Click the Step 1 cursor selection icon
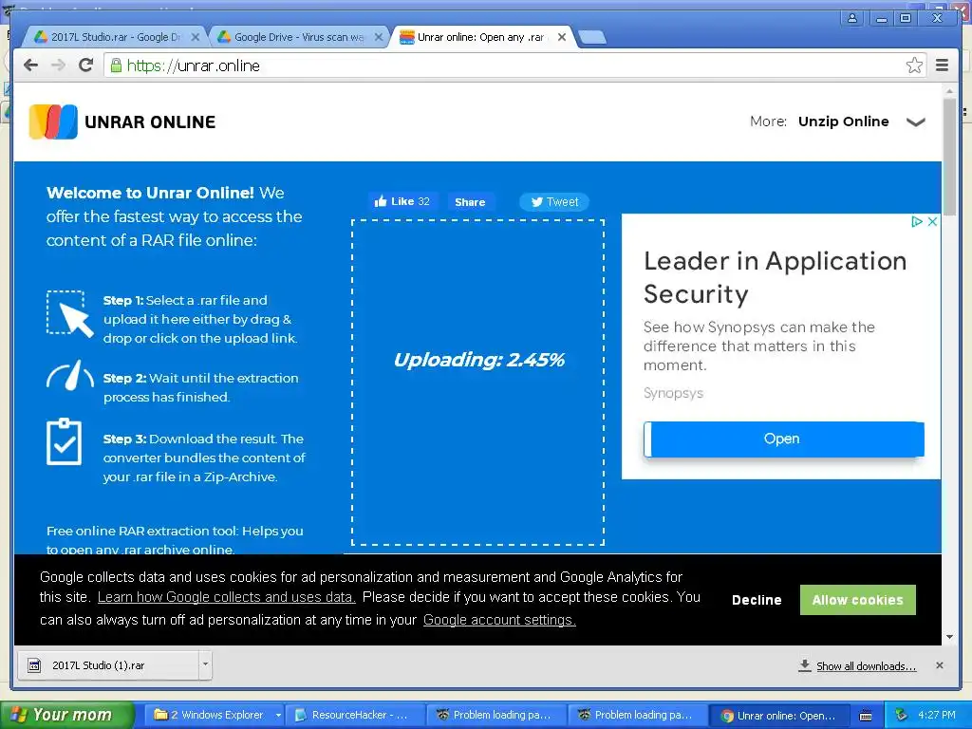Viewport: 972px width, 729px height. tap(69, 313)
